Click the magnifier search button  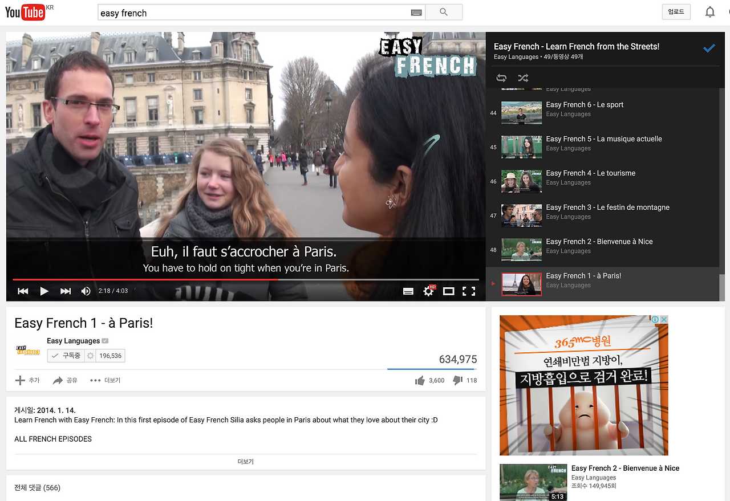coord(444,13)
